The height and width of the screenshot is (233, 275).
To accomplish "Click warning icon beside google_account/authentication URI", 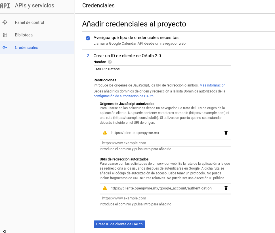I will pyautogui.click(x=105, y=188).
